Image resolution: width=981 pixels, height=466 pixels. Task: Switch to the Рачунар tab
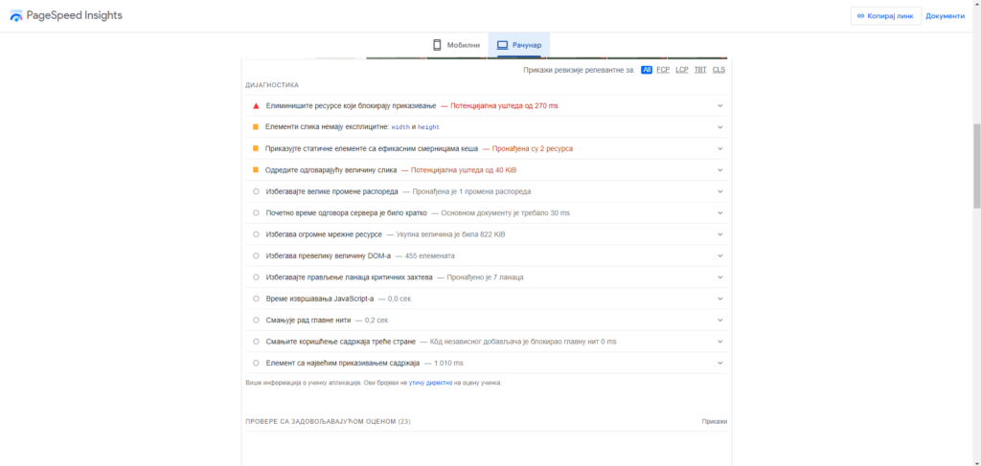point(518,45)
